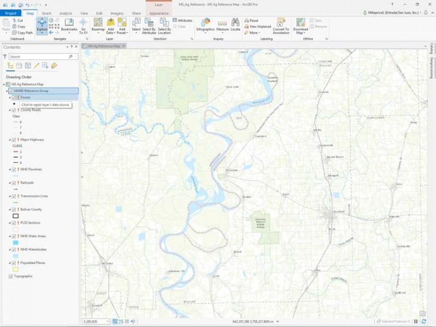Screen dimensions: 436x327
Task: Toggle Major Highways layer visibility
Action: click(14, 140)
